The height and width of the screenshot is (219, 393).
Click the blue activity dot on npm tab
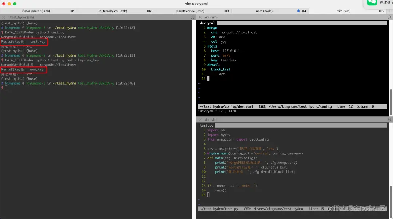click(298, 11)
